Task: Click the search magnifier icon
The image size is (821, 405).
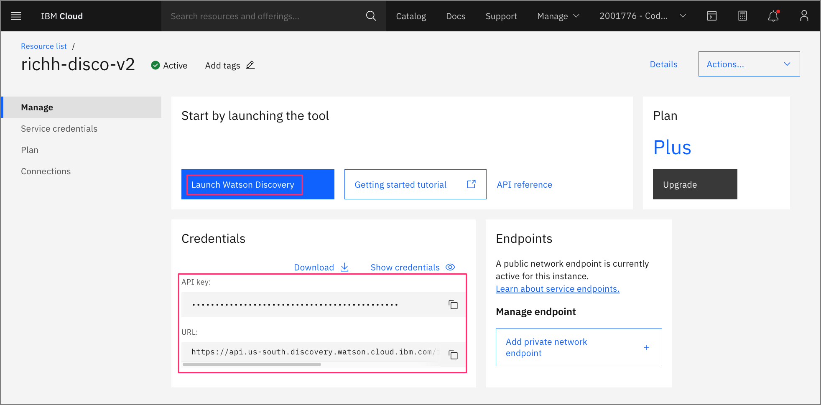Action: (x=371, y=16)
